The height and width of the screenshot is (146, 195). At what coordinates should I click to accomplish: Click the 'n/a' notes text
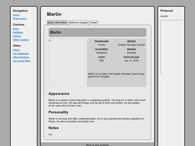tap(50, 134)
